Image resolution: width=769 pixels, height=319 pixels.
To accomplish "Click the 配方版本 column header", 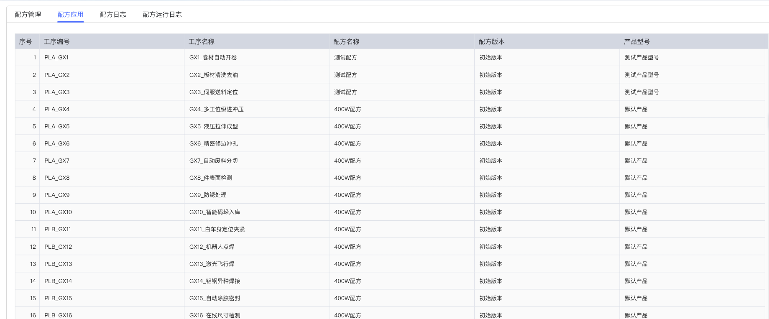I will click(491, 42).
